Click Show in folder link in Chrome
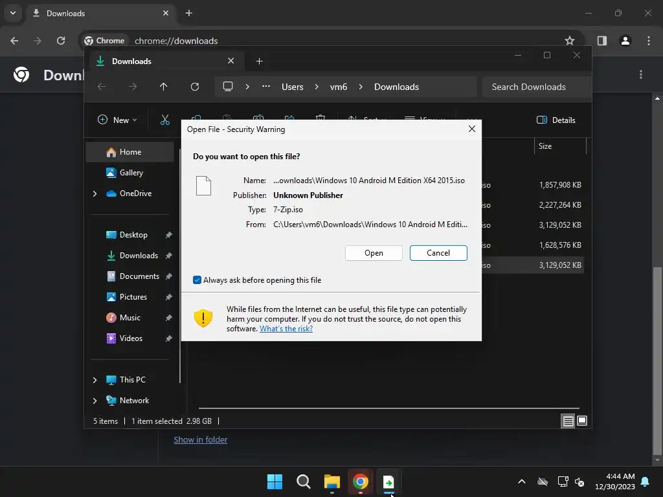 point(201,439)
